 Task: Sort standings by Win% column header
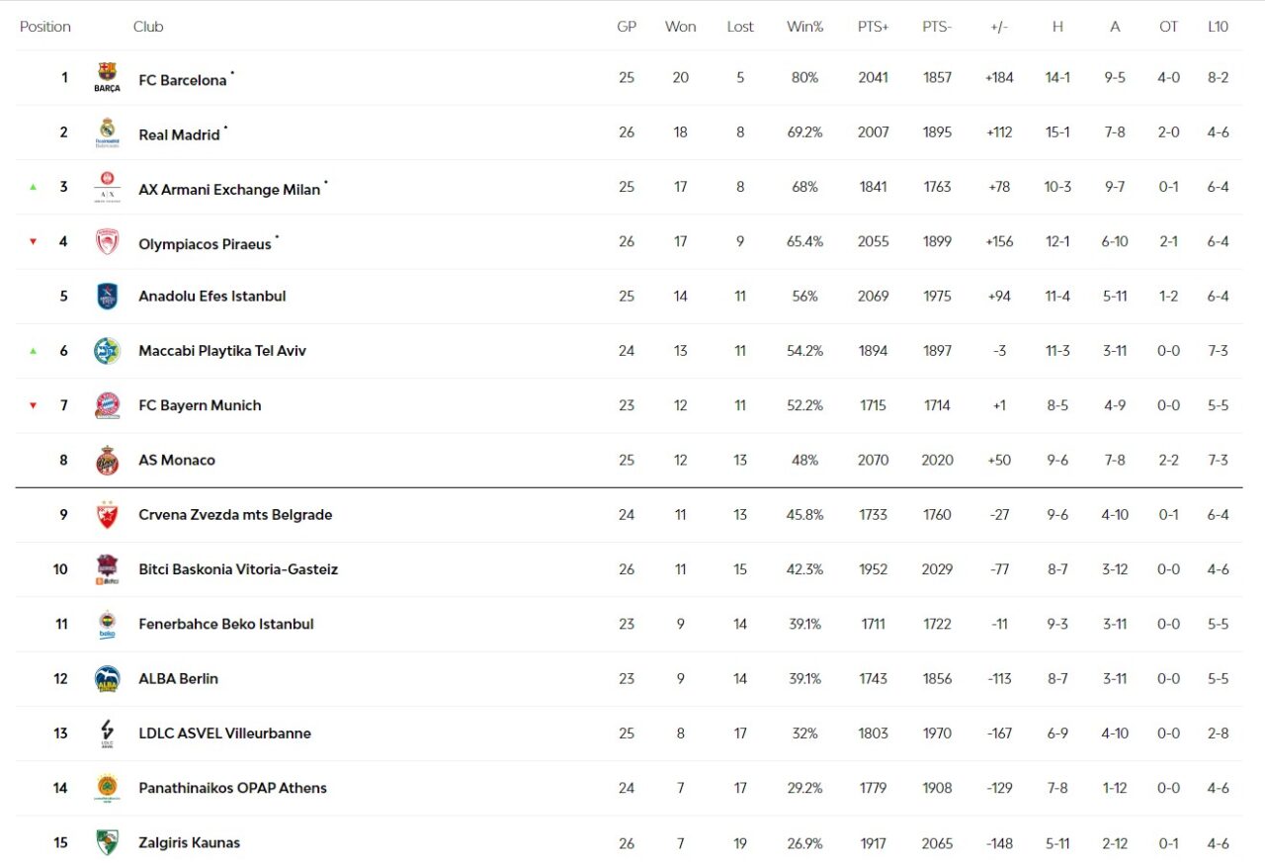[804, 27]
